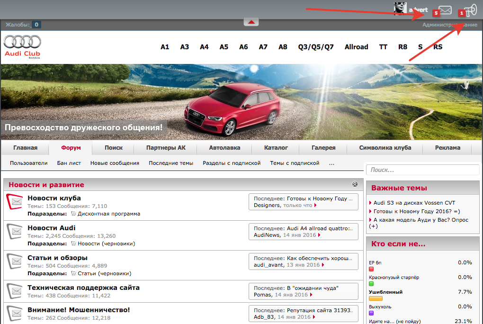This screenshot has height=324, width=483.
Task: Click the Внимание! Мошенничество! forum icon
Action: pyautogui.click(x=15, y=313)
